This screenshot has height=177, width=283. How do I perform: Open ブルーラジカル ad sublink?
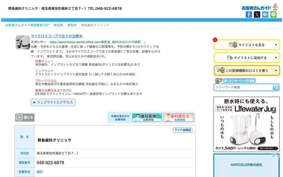46,81
